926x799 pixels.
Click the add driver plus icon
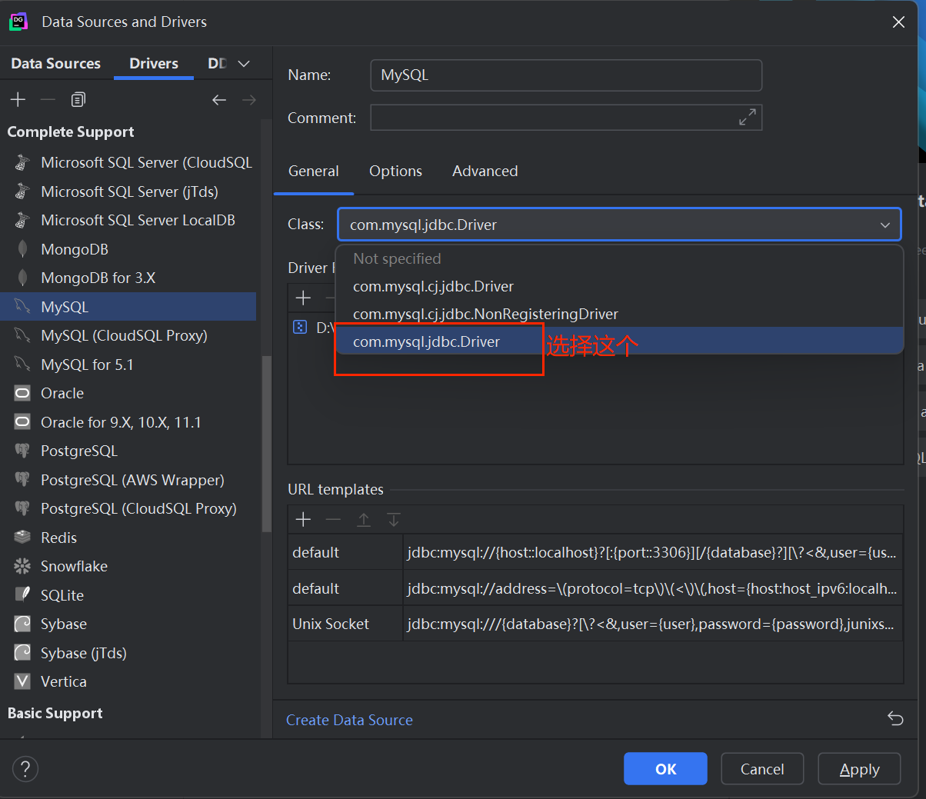point(18,99)
